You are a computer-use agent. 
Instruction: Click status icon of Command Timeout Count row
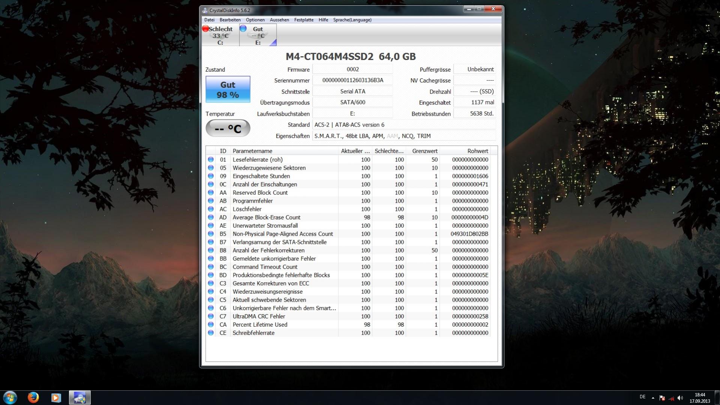211,267
